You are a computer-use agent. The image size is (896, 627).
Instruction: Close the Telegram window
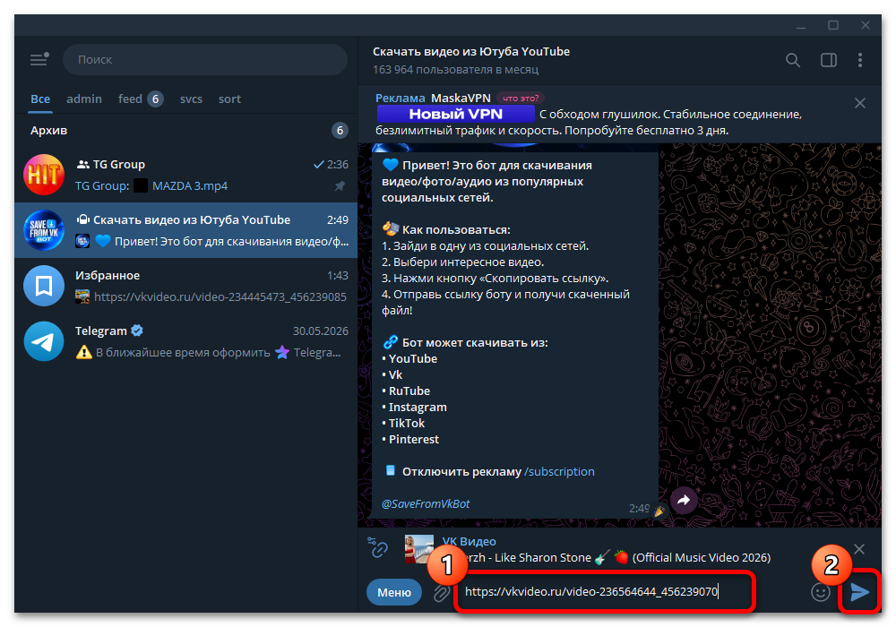click(866, 26)
